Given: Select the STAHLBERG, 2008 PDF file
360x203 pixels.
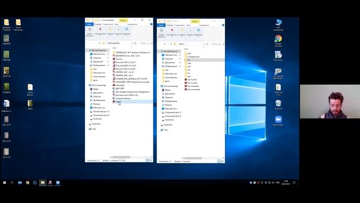Looking at the screenshot, I should click(131, 82).
